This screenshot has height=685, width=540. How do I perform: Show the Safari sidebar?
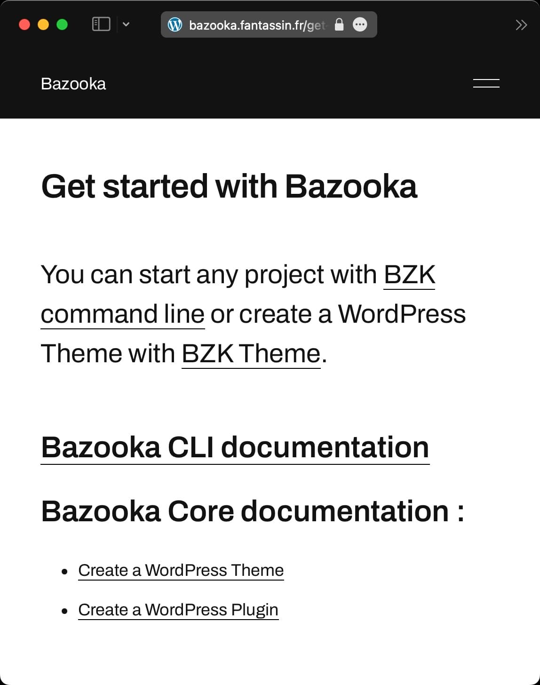[101, 24]
